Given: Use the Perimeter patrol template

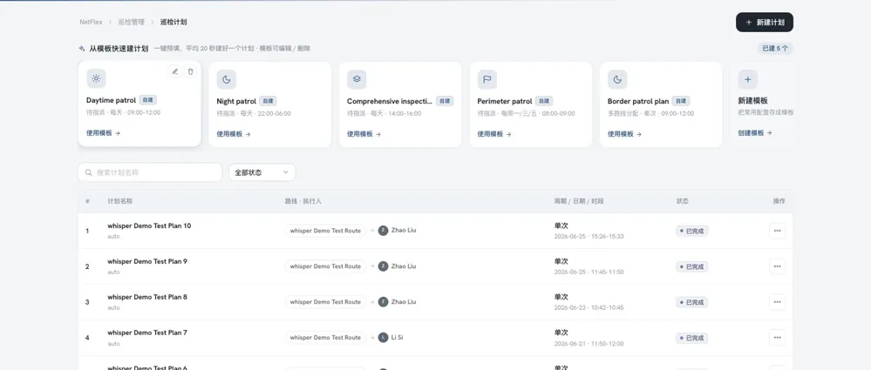Looking at the screenshot, I should (494, 134).
